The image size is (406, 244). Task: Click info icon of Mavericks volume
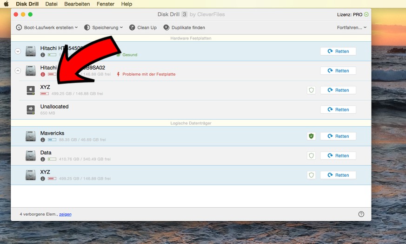[x=43, y=140]
